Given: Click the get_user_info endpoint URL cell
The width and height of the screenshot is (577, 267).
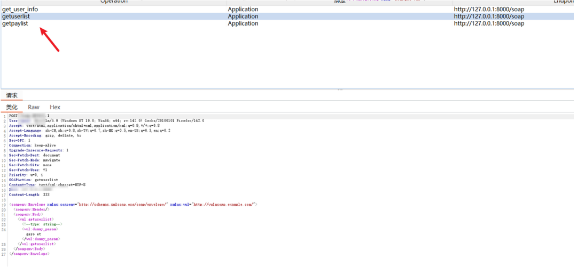Looking at the screenshot, I should 489,10.
